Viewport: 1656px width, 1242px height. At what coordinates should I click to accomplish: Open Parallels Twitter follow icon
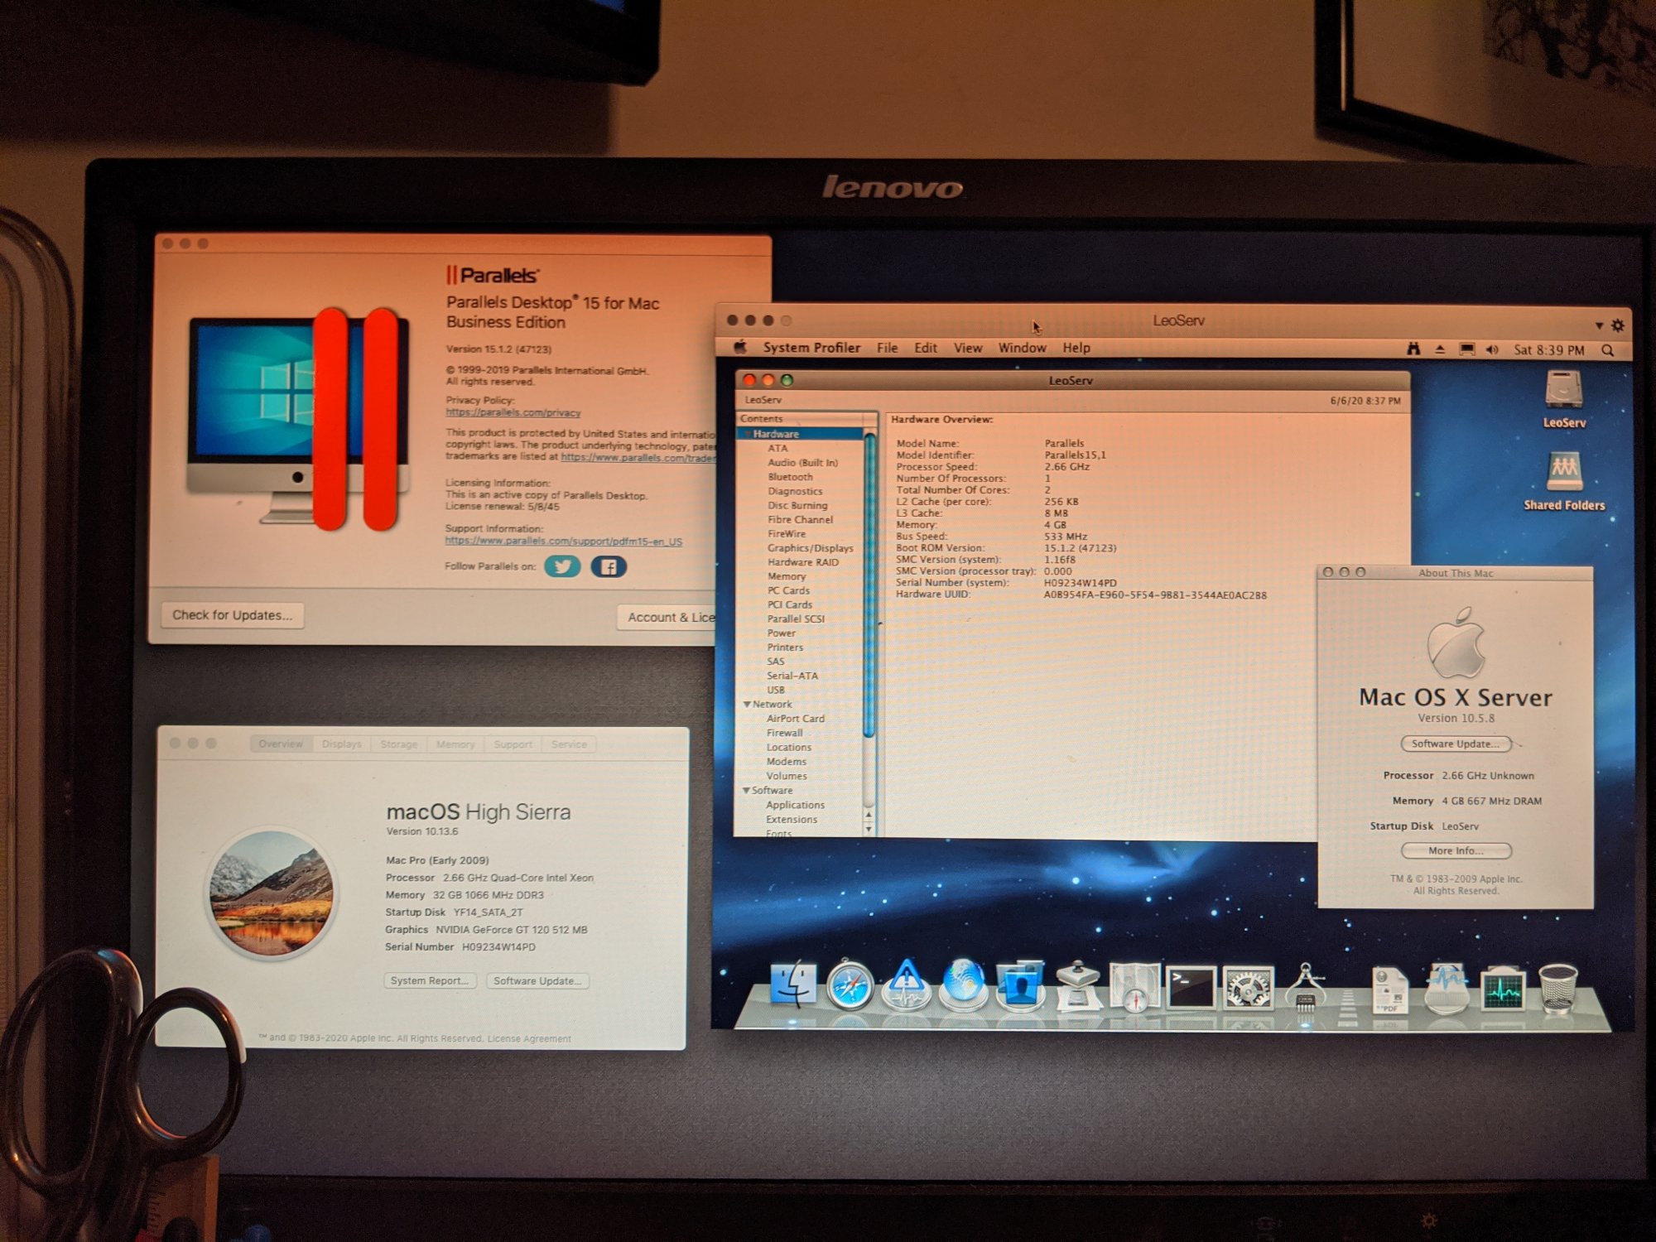point(562,566)
